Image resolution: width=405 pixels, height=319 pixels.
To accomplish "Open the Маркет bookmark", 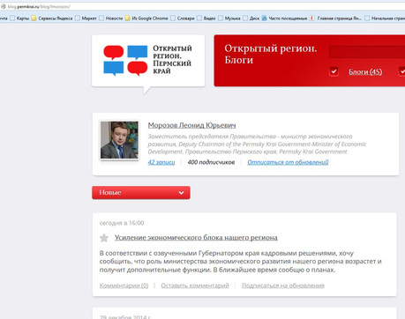I will click(86, 19).
